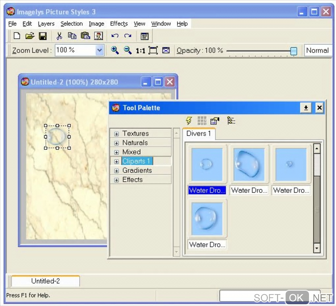Open the Selection menu
Viewport: 336px width, 306px height.
[71, 24]
